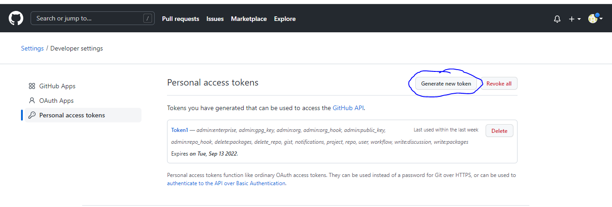Click the GitHub Apps grid icon in sidebar
This screenshot has width=612, height=207.
[32, 86]
